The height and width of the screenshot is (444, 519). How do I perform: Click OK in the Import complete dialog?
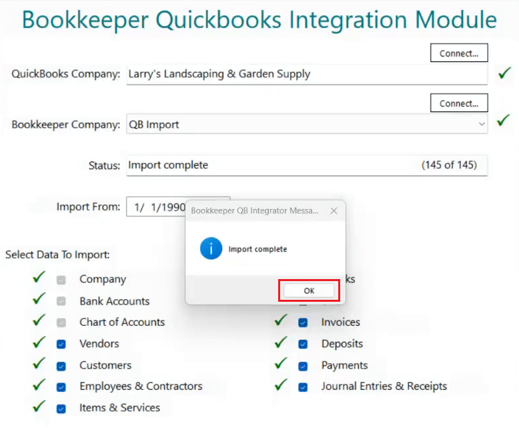point(309,290)
